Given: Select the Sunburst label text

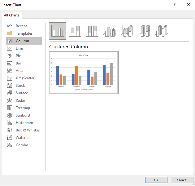Looking at the screenshot, I should click(x=23, y=115).
